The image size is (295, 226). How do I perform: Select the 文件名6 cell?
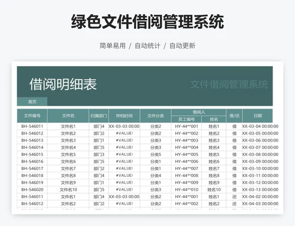tap(68, 162)
